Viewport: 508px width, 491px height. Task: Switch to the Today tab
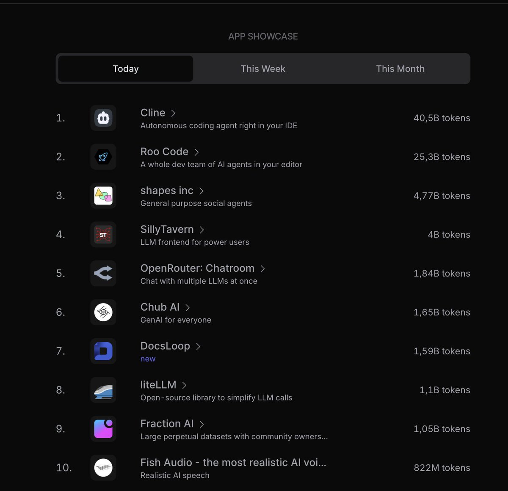coord(126,69)
